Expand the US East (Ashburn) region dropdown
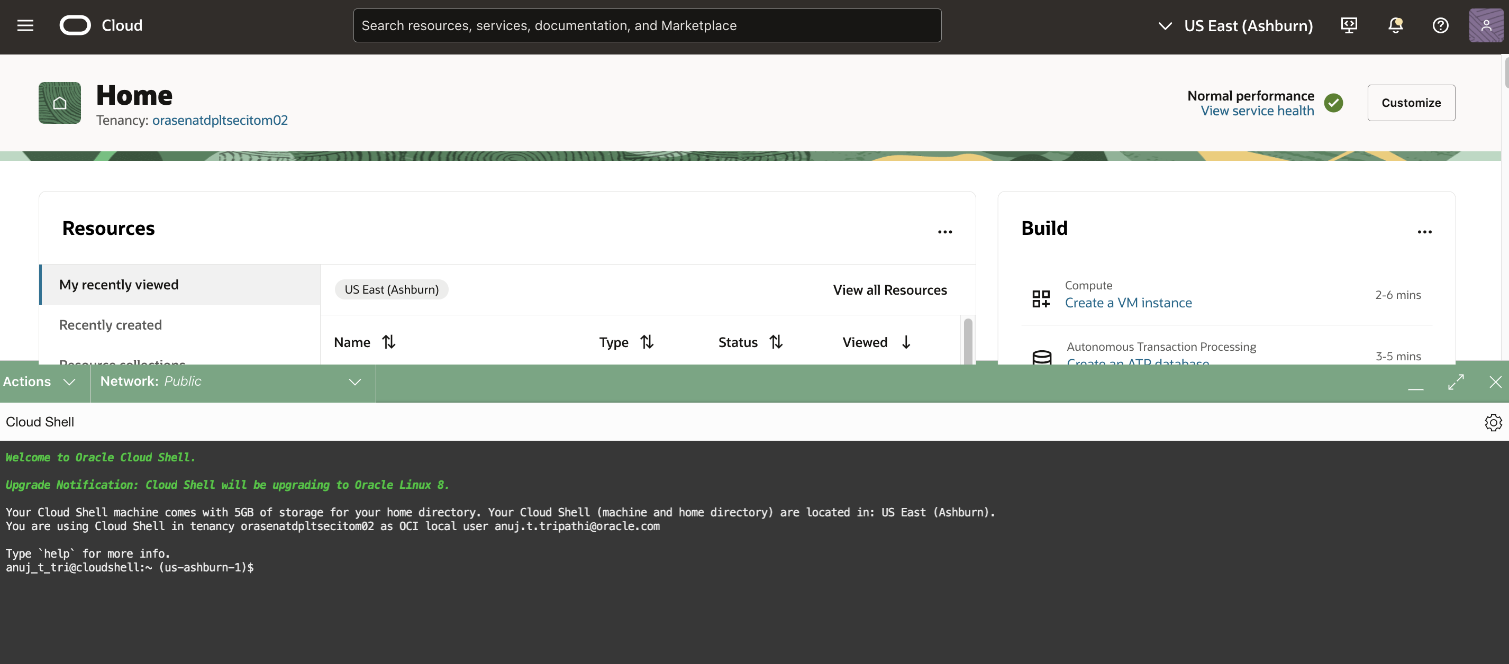 [x=1235, y=26]
